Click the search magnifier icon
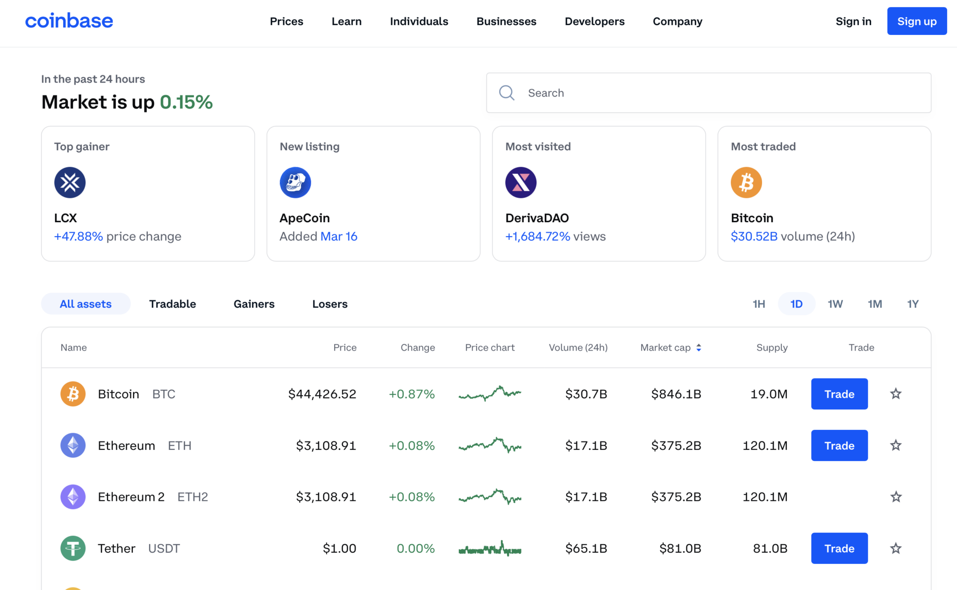The height and width of the screenshot is (590, 957). [507, 93]
